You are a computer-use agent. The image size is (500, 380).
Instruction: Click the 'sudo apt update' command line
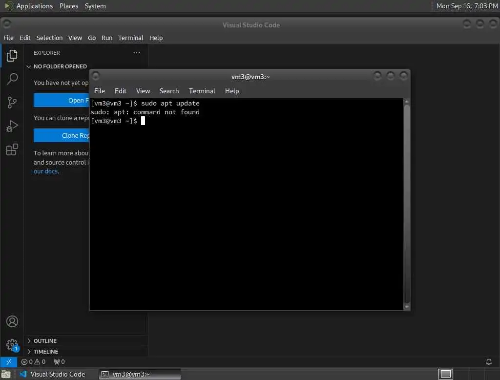coord(145,104)
